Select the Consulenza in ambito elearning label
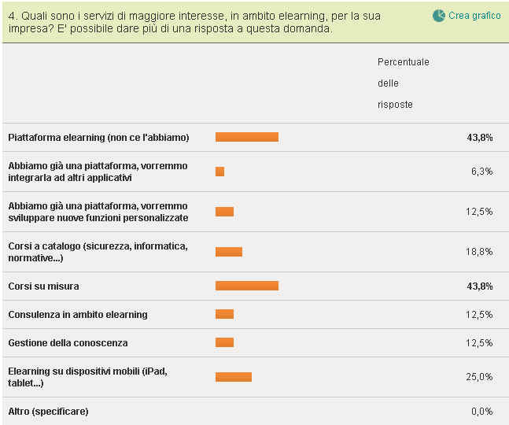The image size is (509, 425). (78, 314)
